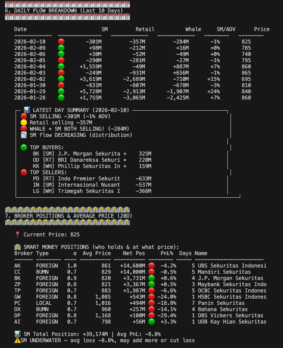
Task: Click the price '695' on 2026-02-02 row
Action: [x=247, y=79]
